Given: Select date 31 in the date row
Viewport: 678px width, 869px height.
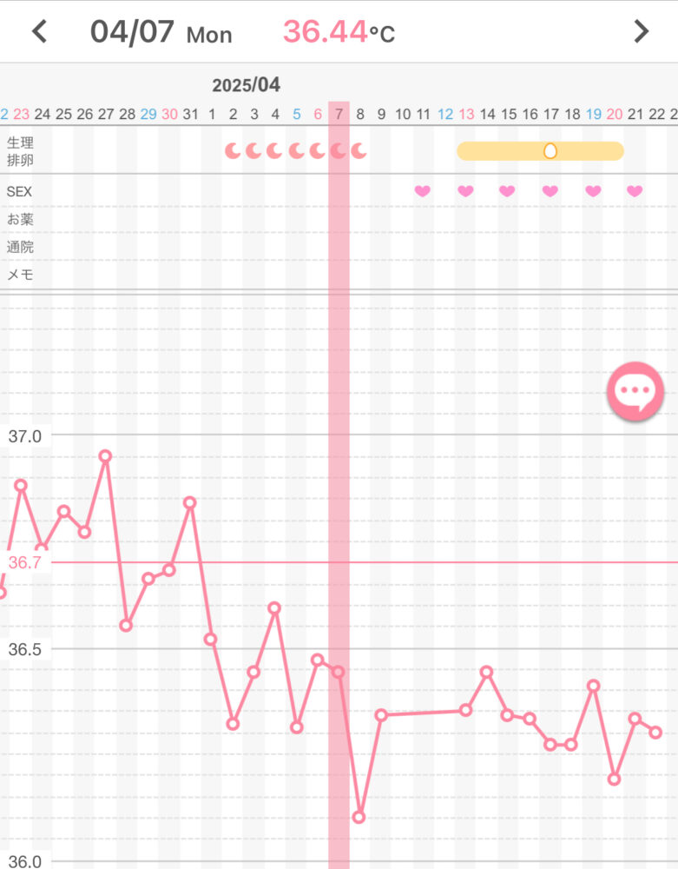Looking at the screenshot, I should 190,114.
